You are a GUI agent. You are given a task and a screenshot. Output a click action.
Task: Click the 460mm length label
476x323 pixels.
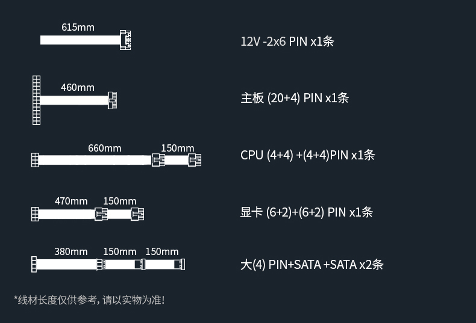(x=78, y=87)
